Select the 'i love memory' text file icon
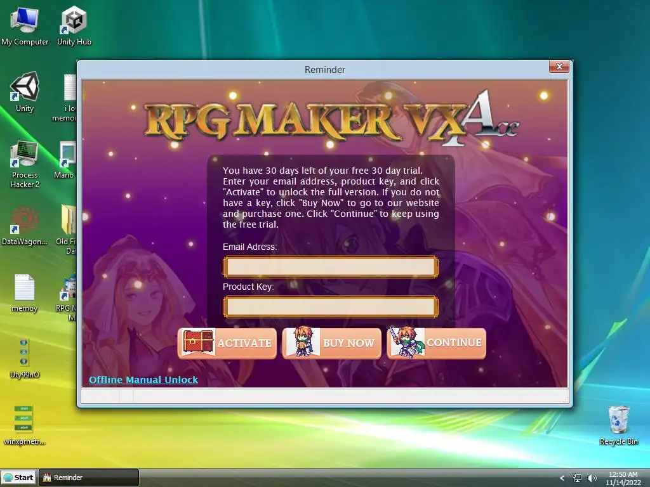The width and height of the screenshot is (650, 487). point(65,98)
